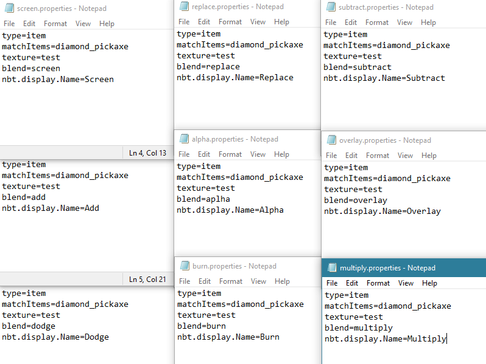Open Format menu in burn.properties window
Viewport: 486px width, 364px height.
[231, 281]
